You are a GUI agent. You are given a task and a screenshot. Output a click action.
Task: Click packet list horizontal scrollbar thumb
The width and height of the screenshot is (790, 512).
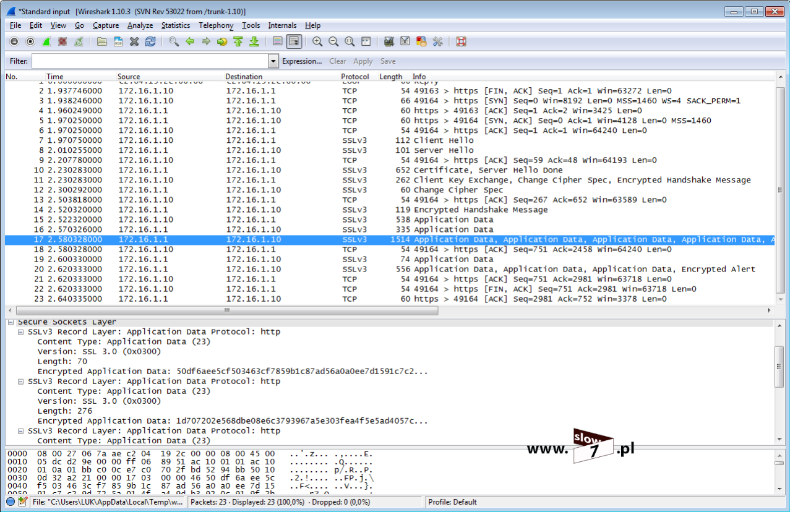(x=227, y=310)
